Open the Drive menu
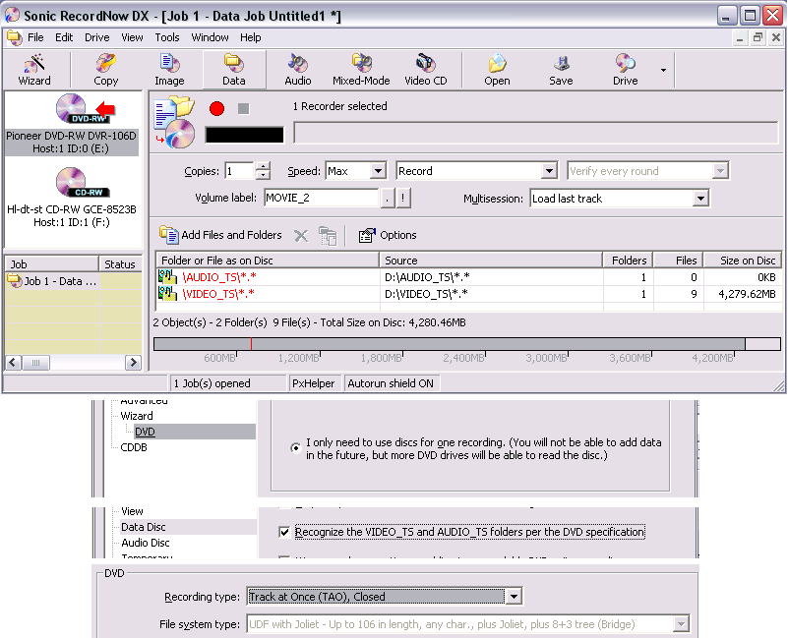Image resolution: width=788 pixels, height=638 pixels. click(x=97, y=37)
